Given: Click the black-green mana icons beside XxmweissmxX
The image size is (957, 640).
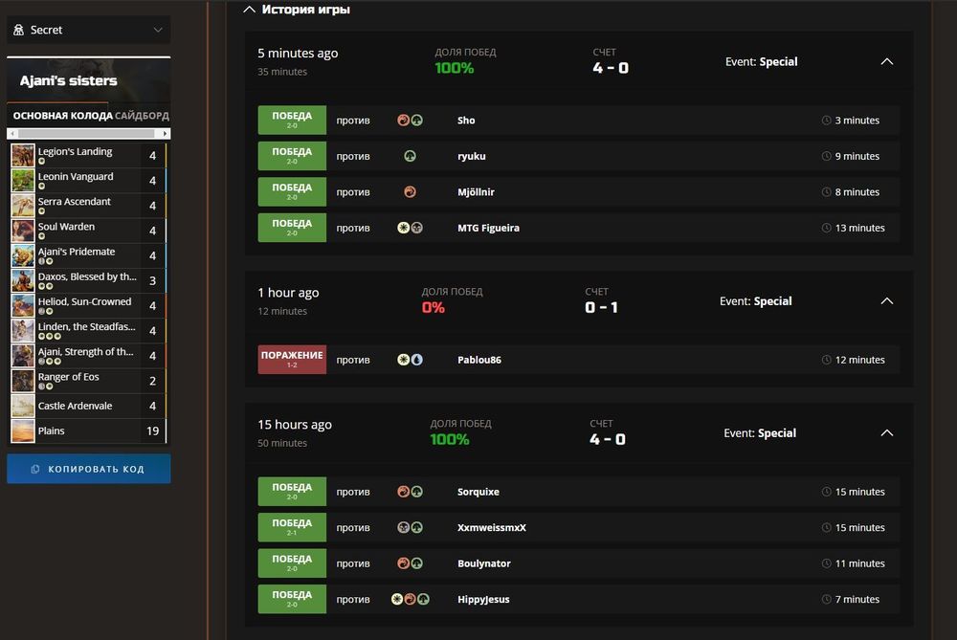Looking at the screenshot, I should (x=410, y=528).
